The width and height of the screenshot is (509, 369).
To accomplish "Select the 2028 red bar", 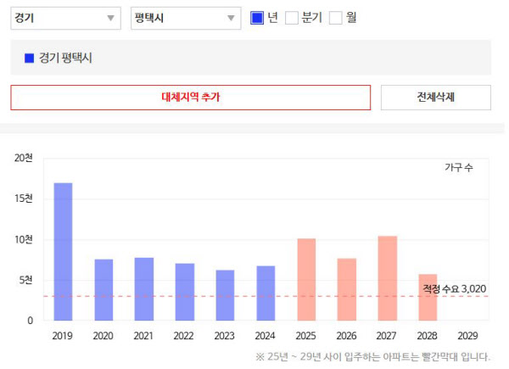I will [x=428, y=297].
